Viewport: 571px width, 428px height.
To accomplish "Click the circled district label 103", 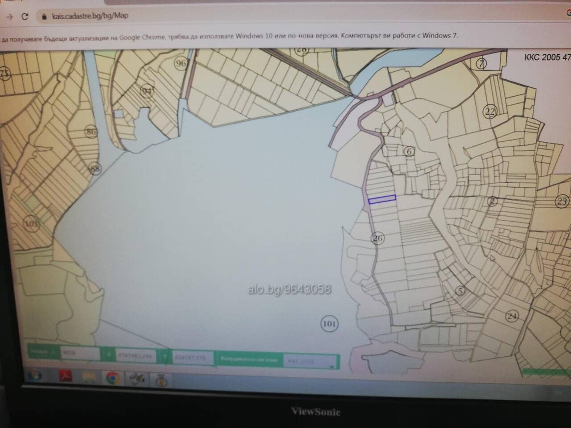I will pyautogui.click(x=31, y=223).
